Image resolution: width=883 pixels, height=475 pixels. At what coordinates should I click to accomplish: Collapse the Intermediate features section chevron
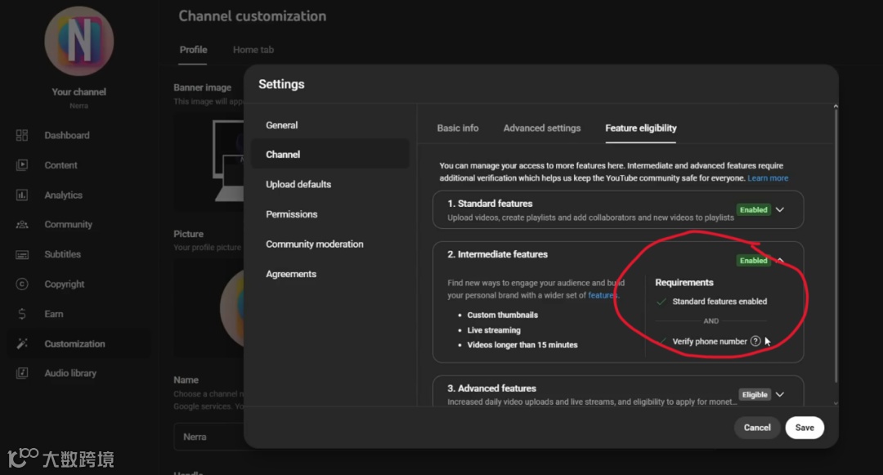(780, 261)
